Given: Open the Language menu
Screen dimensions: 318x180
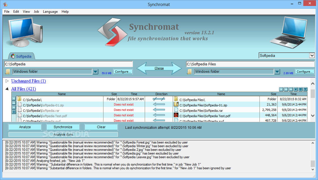Looking at the screenshot, I should [50, 12].
